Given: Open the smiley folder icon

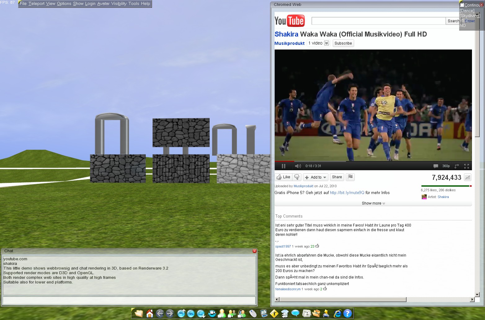Looking at the screenshot, I should coord(316,314).
